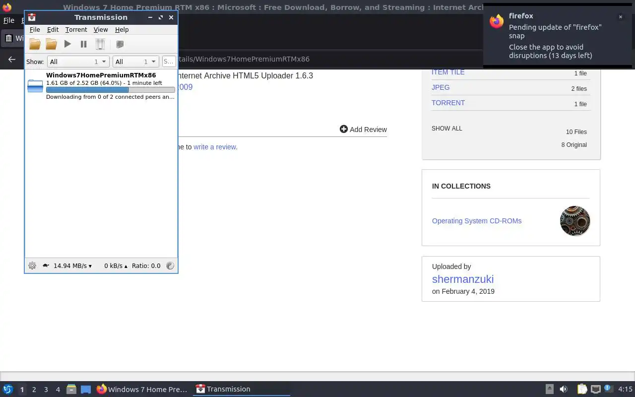Toggle turtle alternative speed limits
635x397 pixels.
46,265
